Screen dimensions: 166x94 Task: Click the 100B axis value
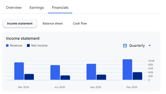(151, 61)
